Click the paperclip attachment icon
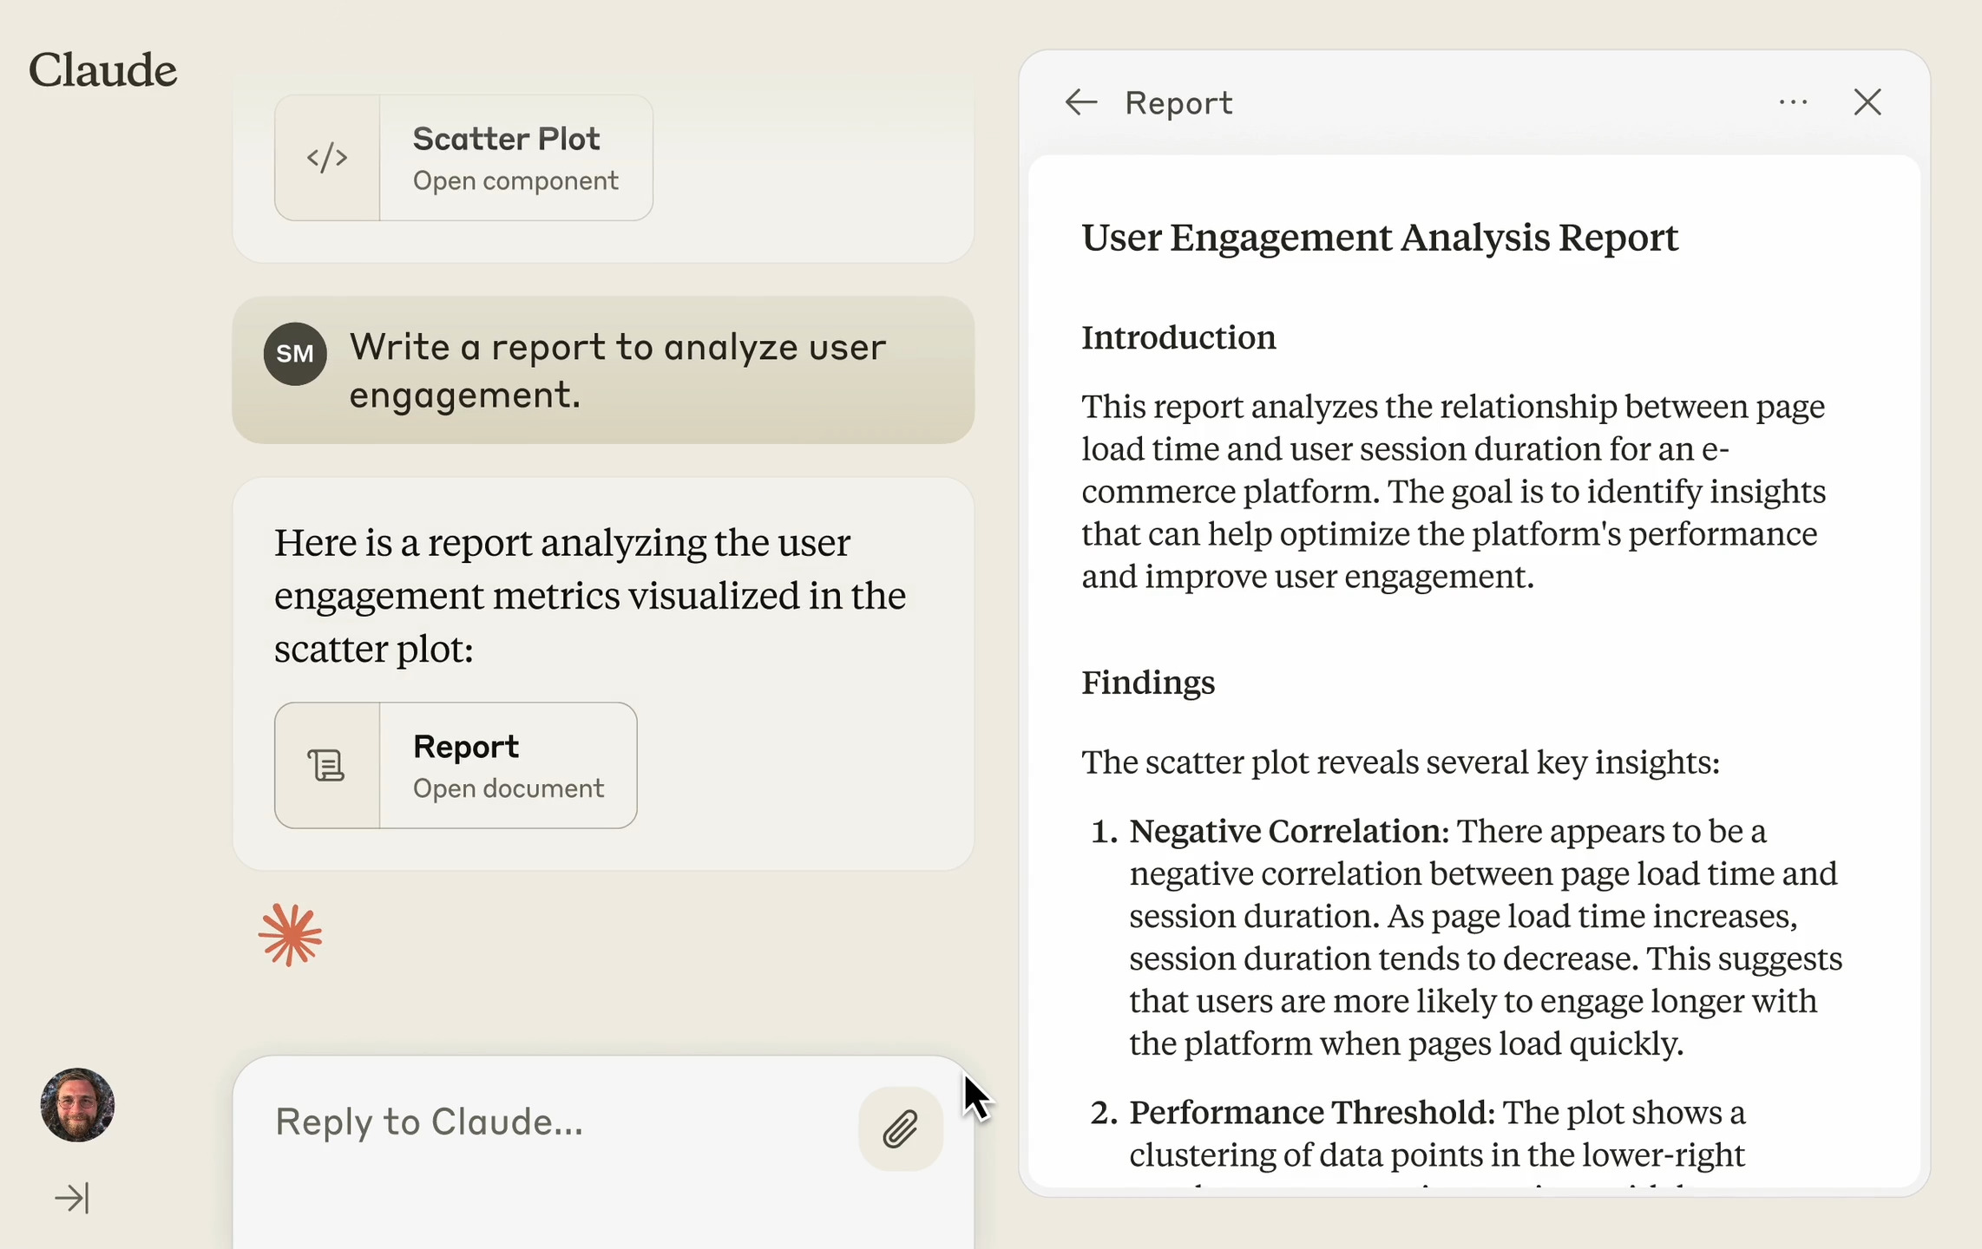The height and width of the screenshot is (1249, 1982). click(x=900, y=1128)
